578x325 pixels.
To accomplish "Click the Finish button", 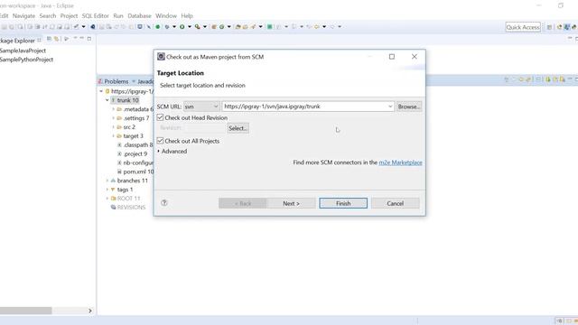I will 343,203.
